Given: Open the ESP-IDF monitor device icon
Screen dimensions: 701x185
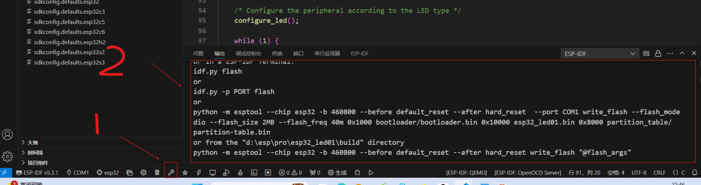Looking at the screenshot, I should tap(212, 173).
